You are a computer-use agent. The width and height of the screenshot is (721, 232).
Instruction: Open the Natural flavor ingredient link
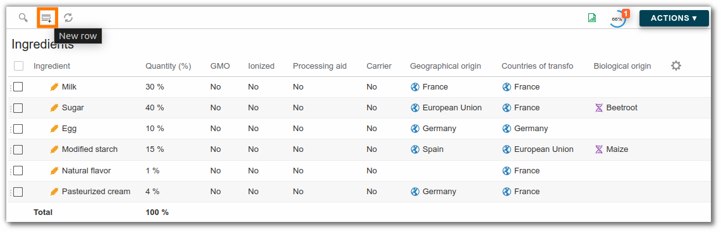pos(87,171)
